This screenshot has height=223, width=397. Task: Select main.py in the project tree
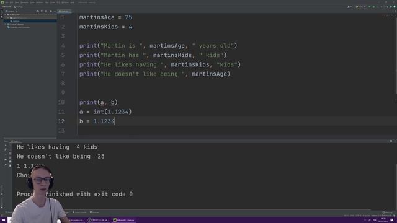16,21
